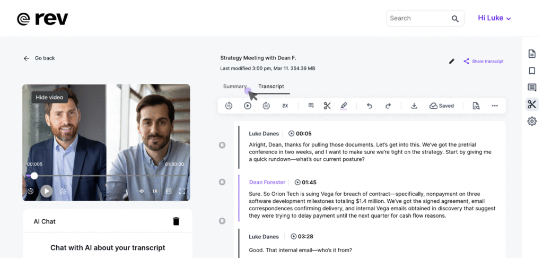Redo the last transcript edit
Screen dimensions: 543x258
[388, 106]
